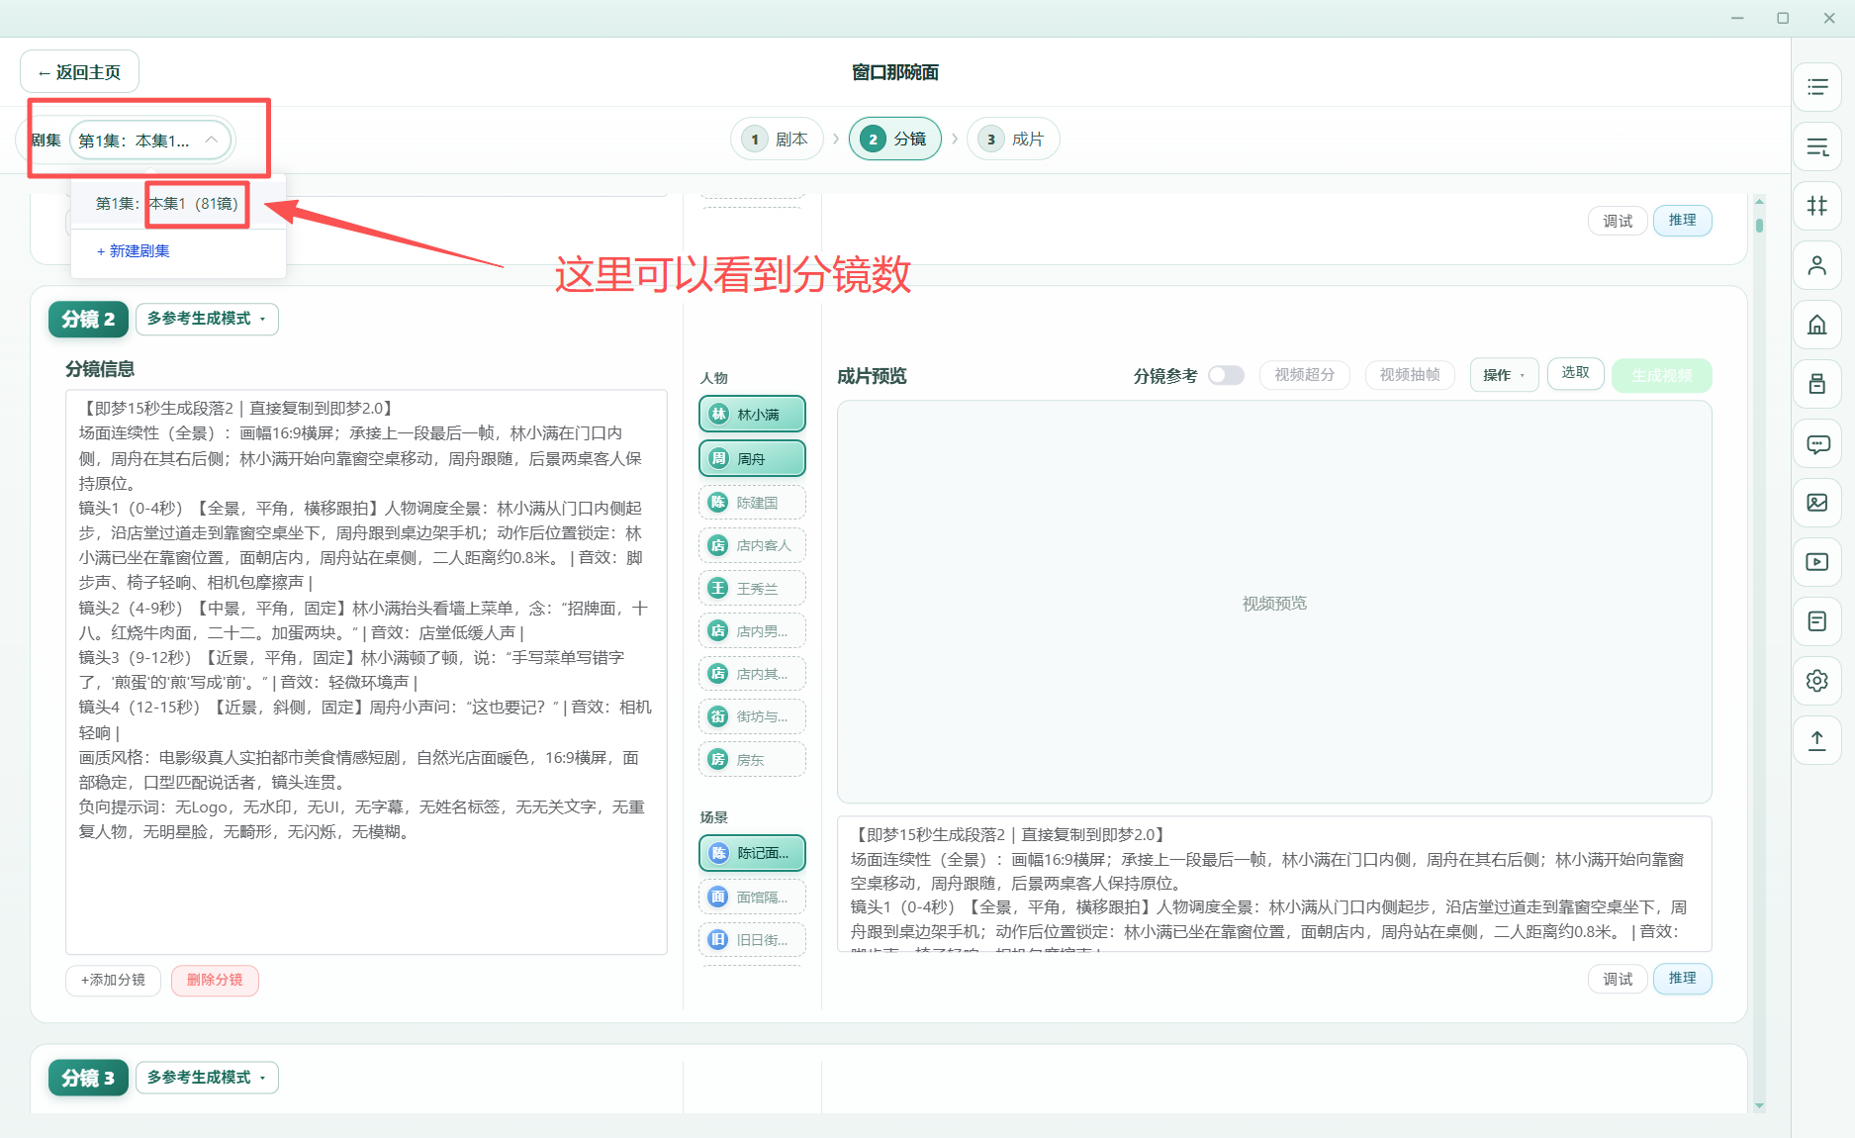Expand 多参考生成模式 dropdown for 分镜 2
Image resolution: width=1855 pixels, height=1138 pixels.
point(207,319)
